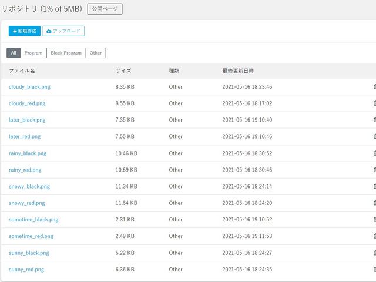The height and width of the screenshot is (282, 376).
Task: Open the rainy_red.png file link
Action: pos(25,170)
